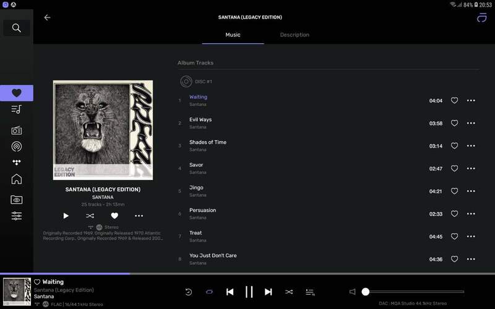Favorite the track Shades of Time

click(x=454, y=146)
